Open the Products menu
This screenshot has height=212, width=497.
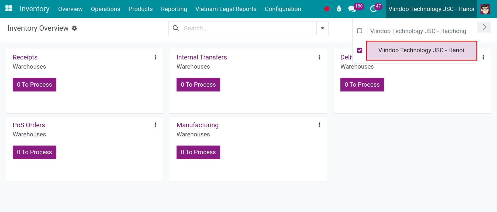[140, 9]
